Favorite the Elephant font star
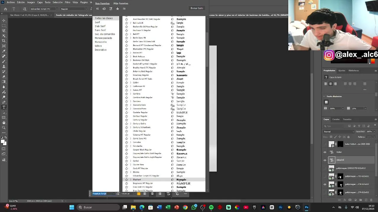378x212 pixels. pos(127,180)
